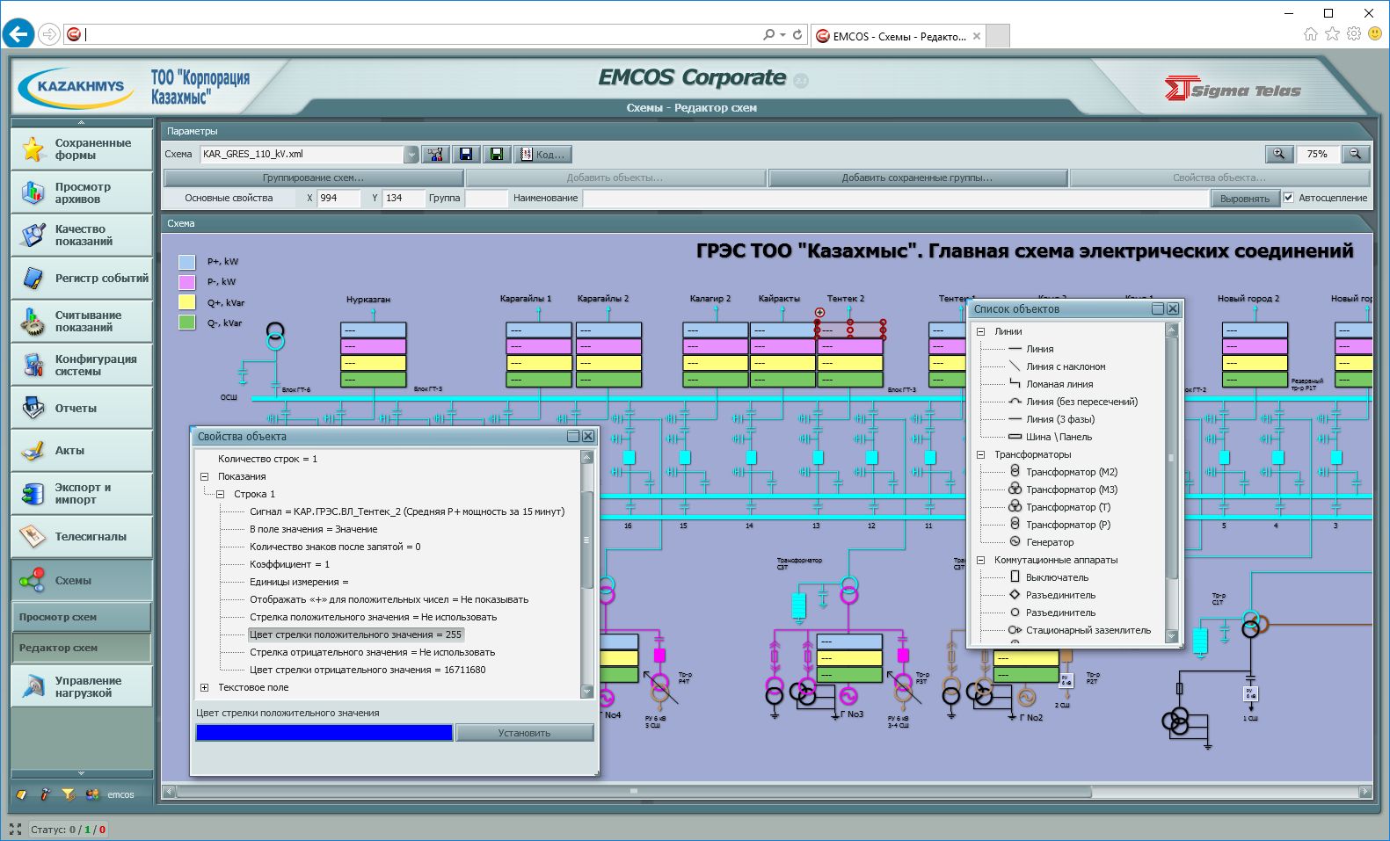The height and width of the screenshot is (841, 1390).
Task: Open Редактор схем submenu item
Action: pyautogui.click(x=81, y=648)
